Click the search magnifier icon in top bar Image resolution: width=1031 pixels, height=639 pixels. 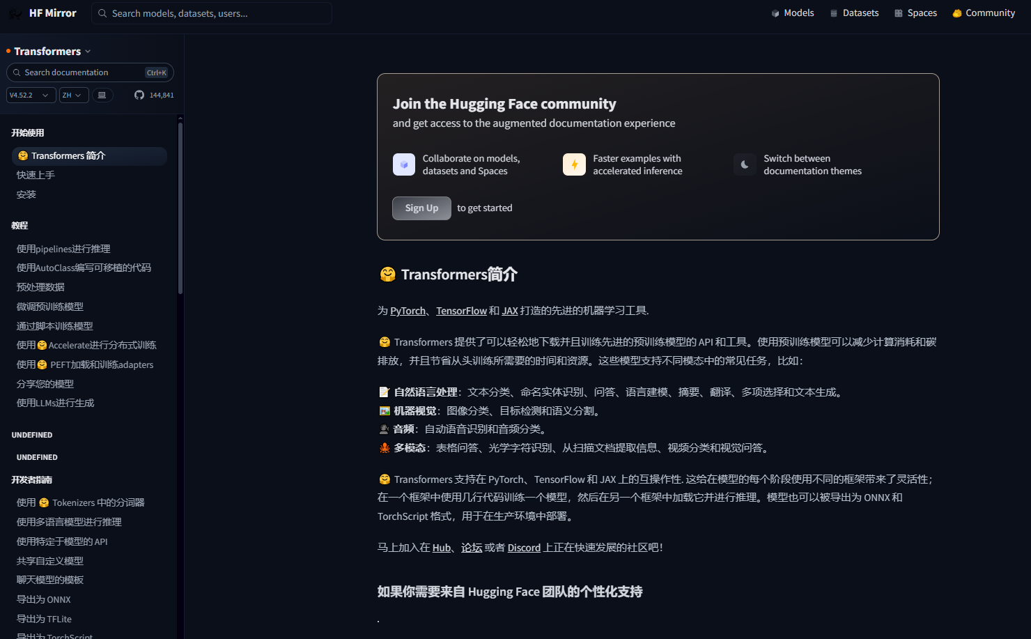[x=102, y=13]
